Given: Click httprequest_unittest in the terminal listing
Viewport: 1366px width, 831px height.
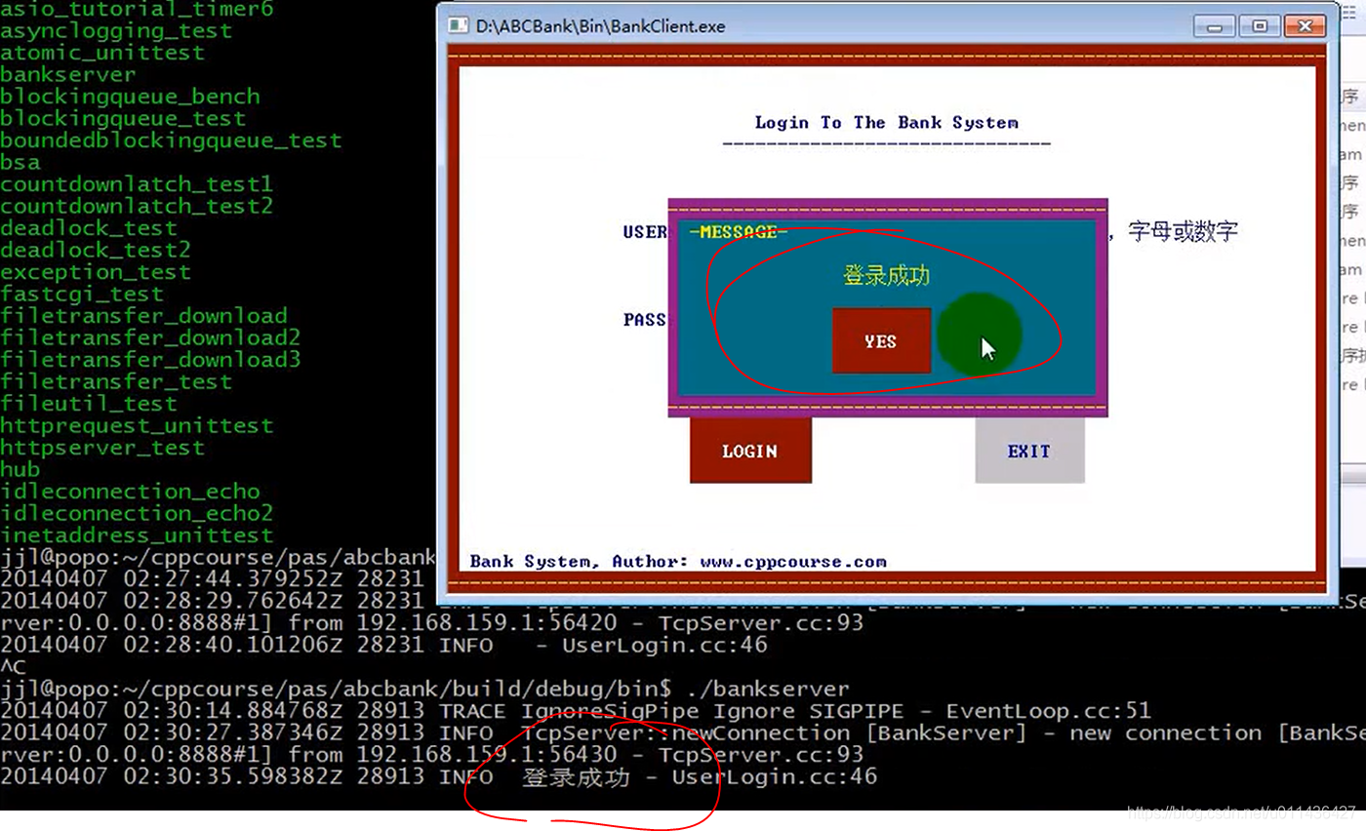Looking at the screenshot, I should 137,425.
